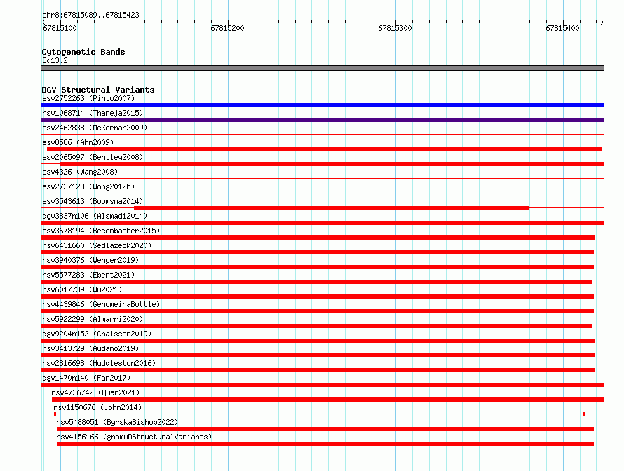
Task: Click ruler position 67815400
Action: (562, 28)
